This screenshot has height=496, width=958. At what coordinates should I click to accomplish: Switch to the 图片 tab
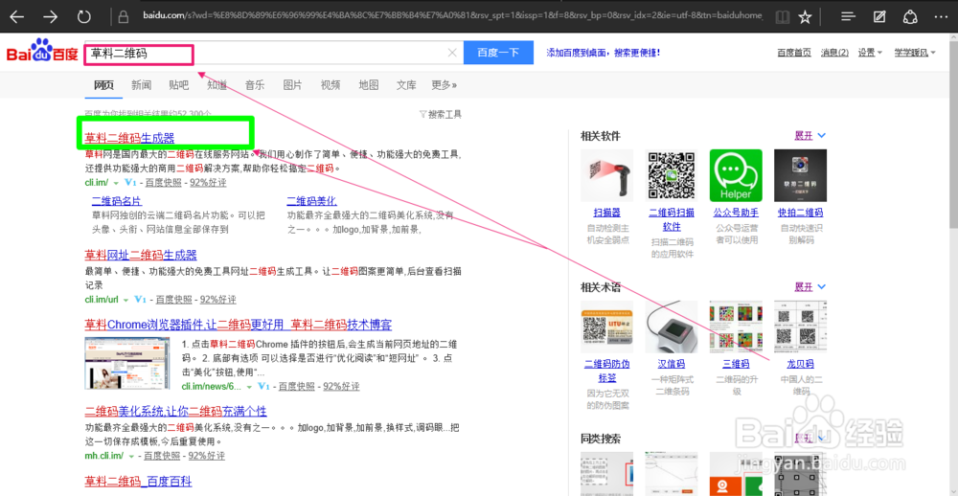(x=292, y=85)
